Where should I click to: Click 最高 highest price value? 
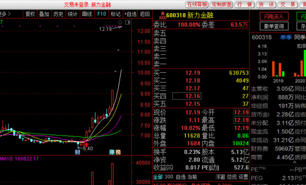click(x=241, y=120)
